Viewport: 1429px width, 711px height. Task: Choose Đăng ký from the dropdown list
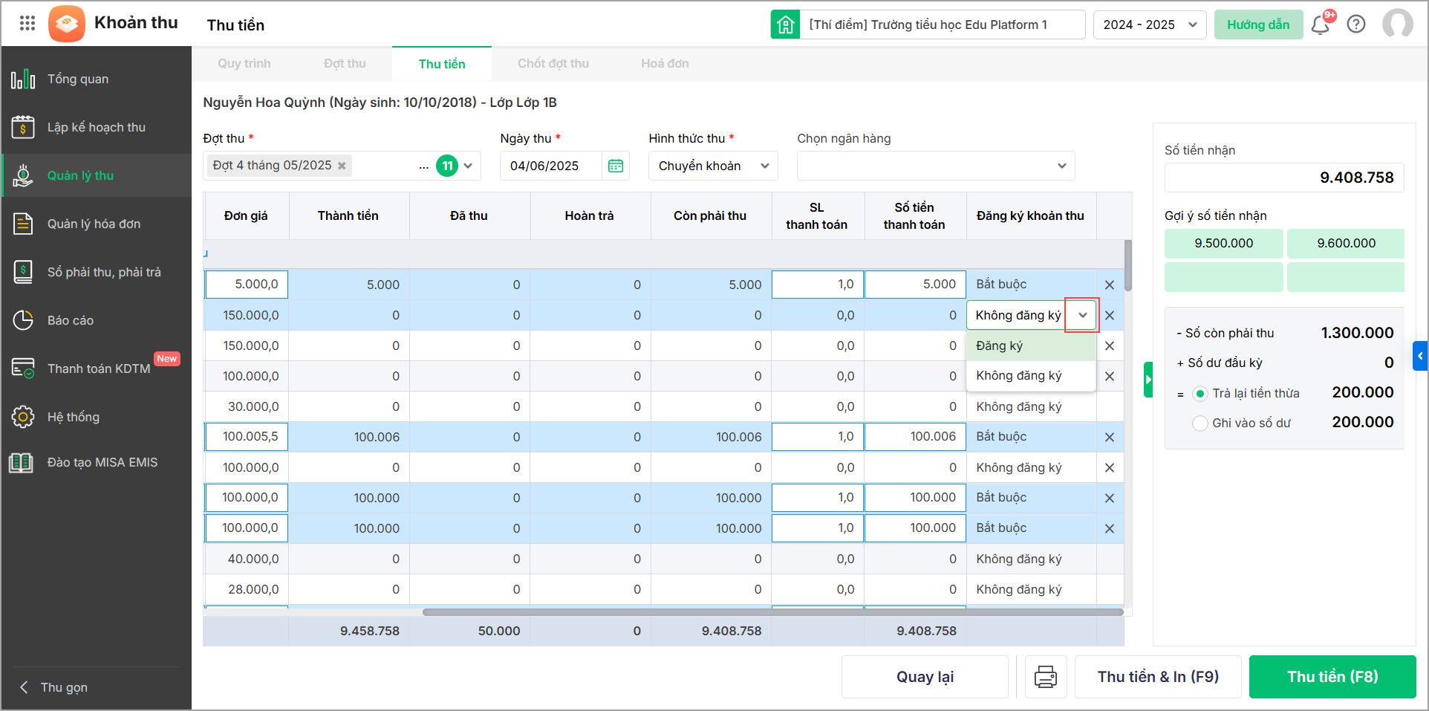coord(1000,345)
